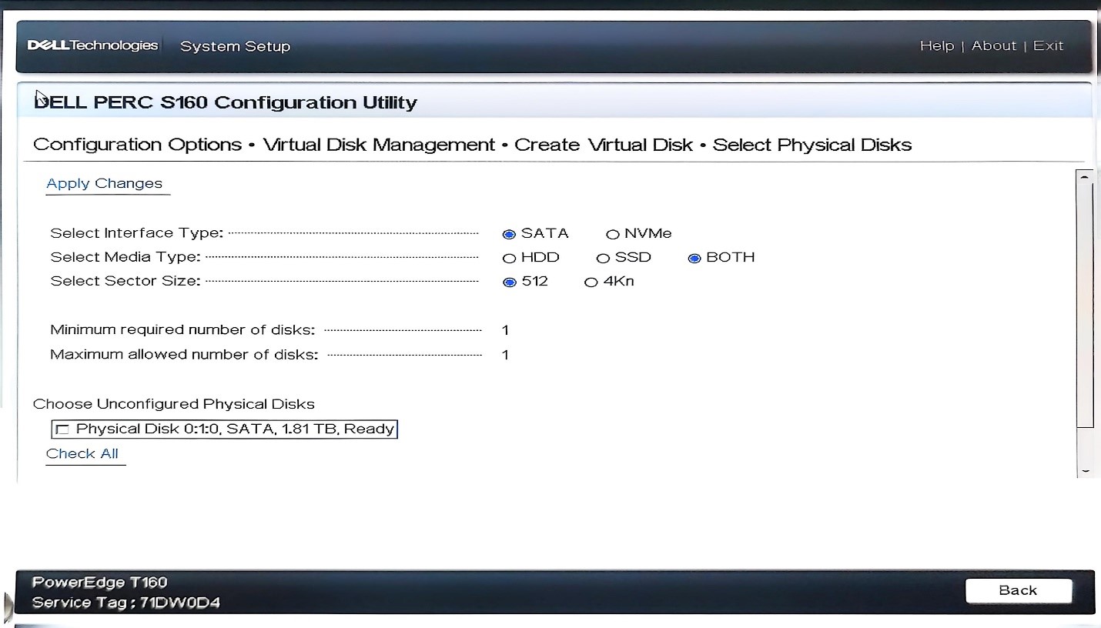Click the minimum disks value 1
The height and width of the screenshot is (628, 1101).
point(505,330)
